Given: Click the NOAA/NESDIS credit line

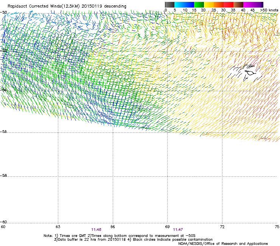Looking at the screenshot, I should 223,244.
